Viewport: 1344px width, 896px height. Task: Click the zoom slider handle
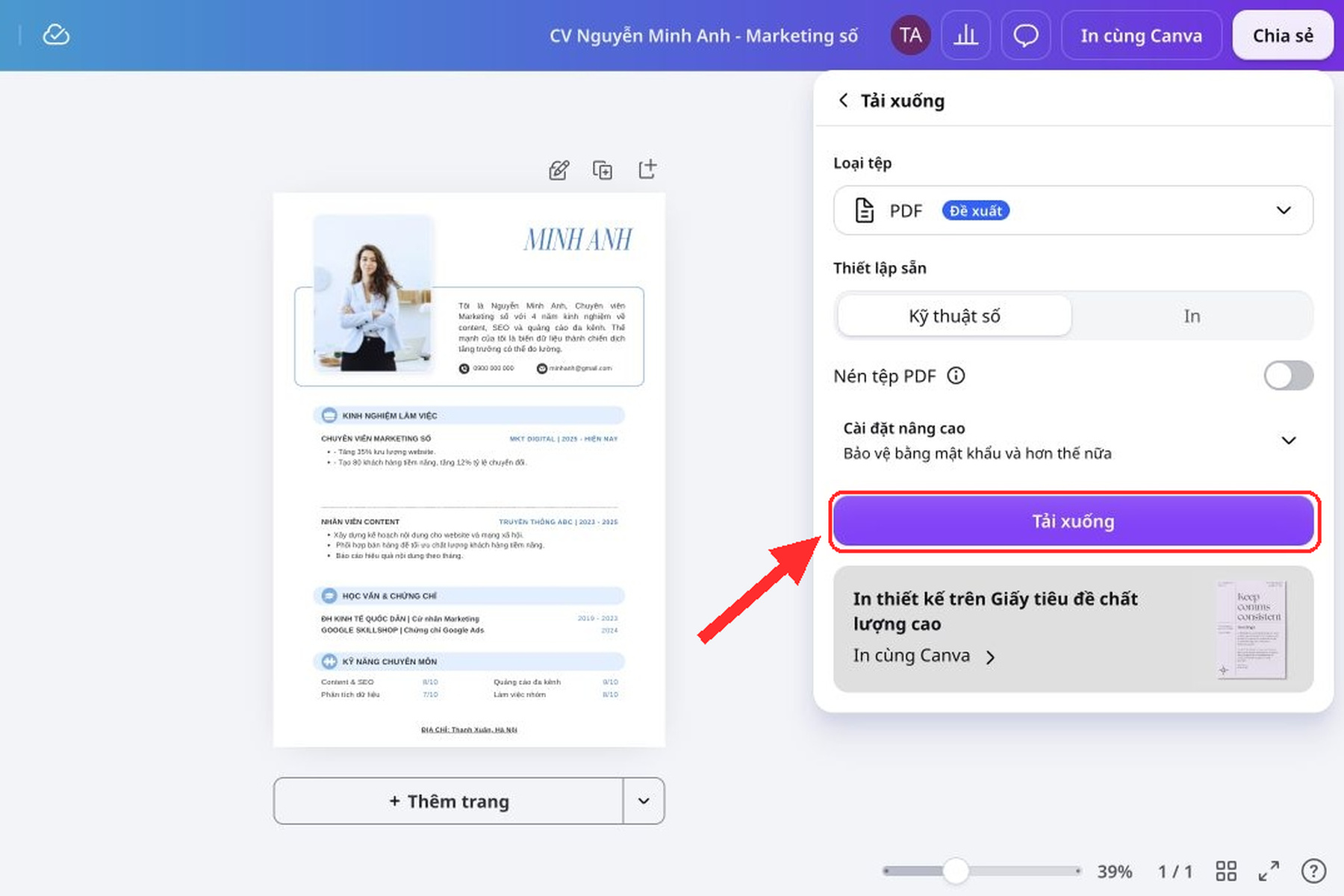tap(956, 871)
